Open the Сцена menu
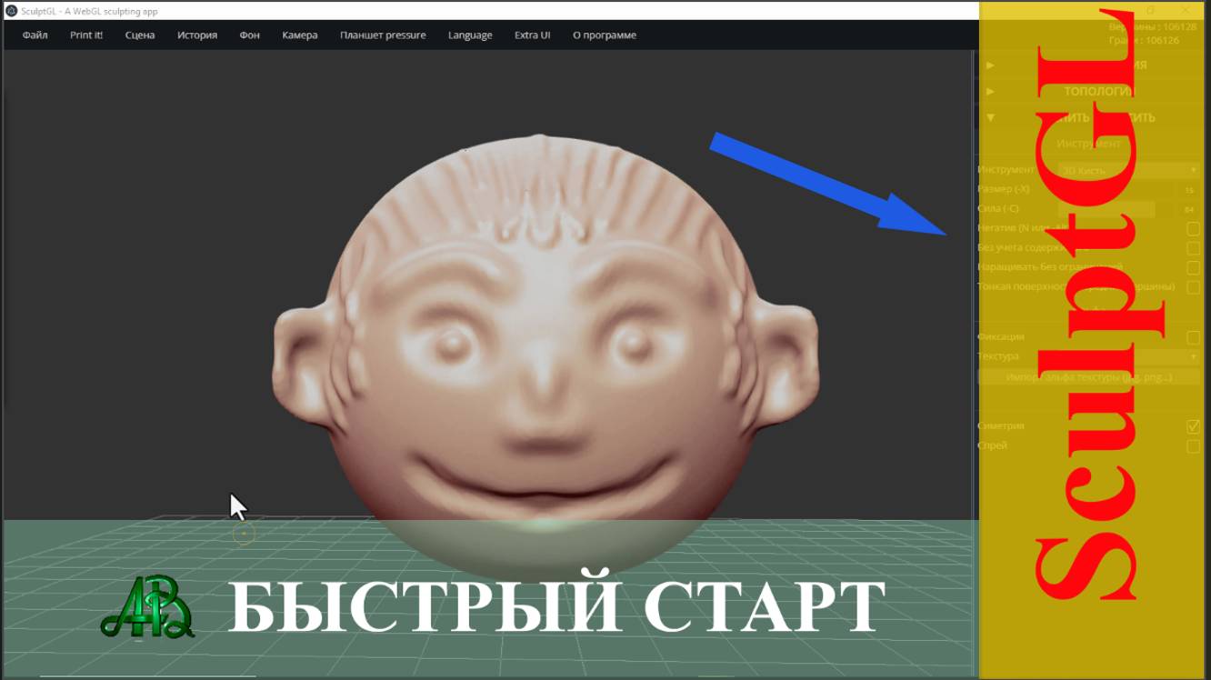Image resolution: width=1211 pixels, height=680 pixels. [x=140, y=35]
